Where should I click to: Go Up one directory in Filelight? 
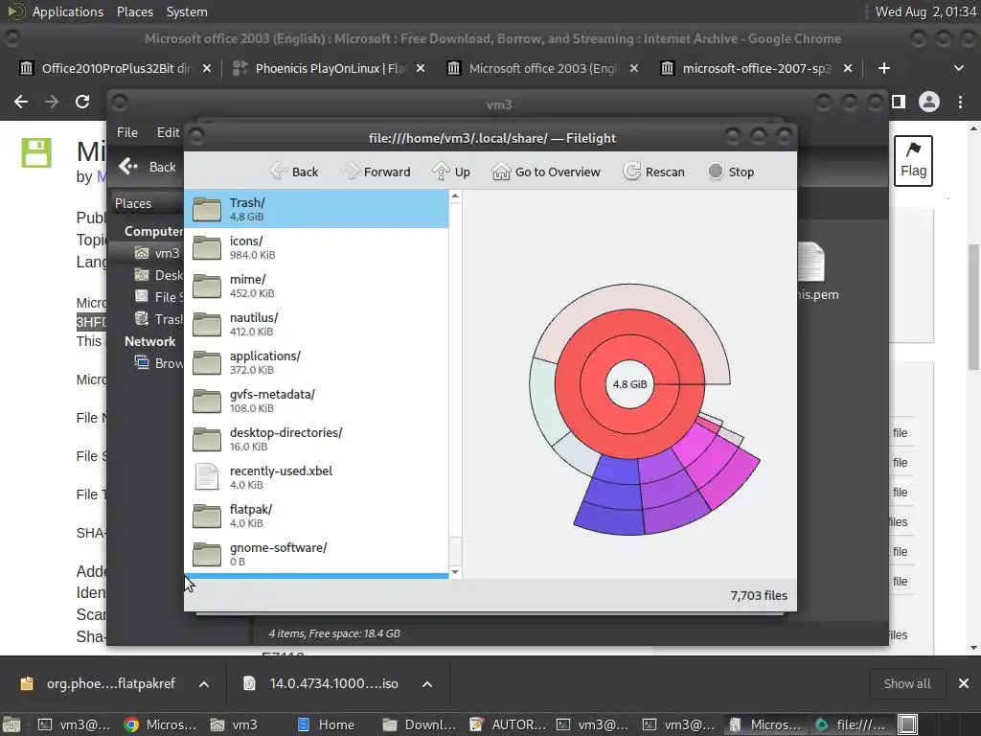(451, 172)
